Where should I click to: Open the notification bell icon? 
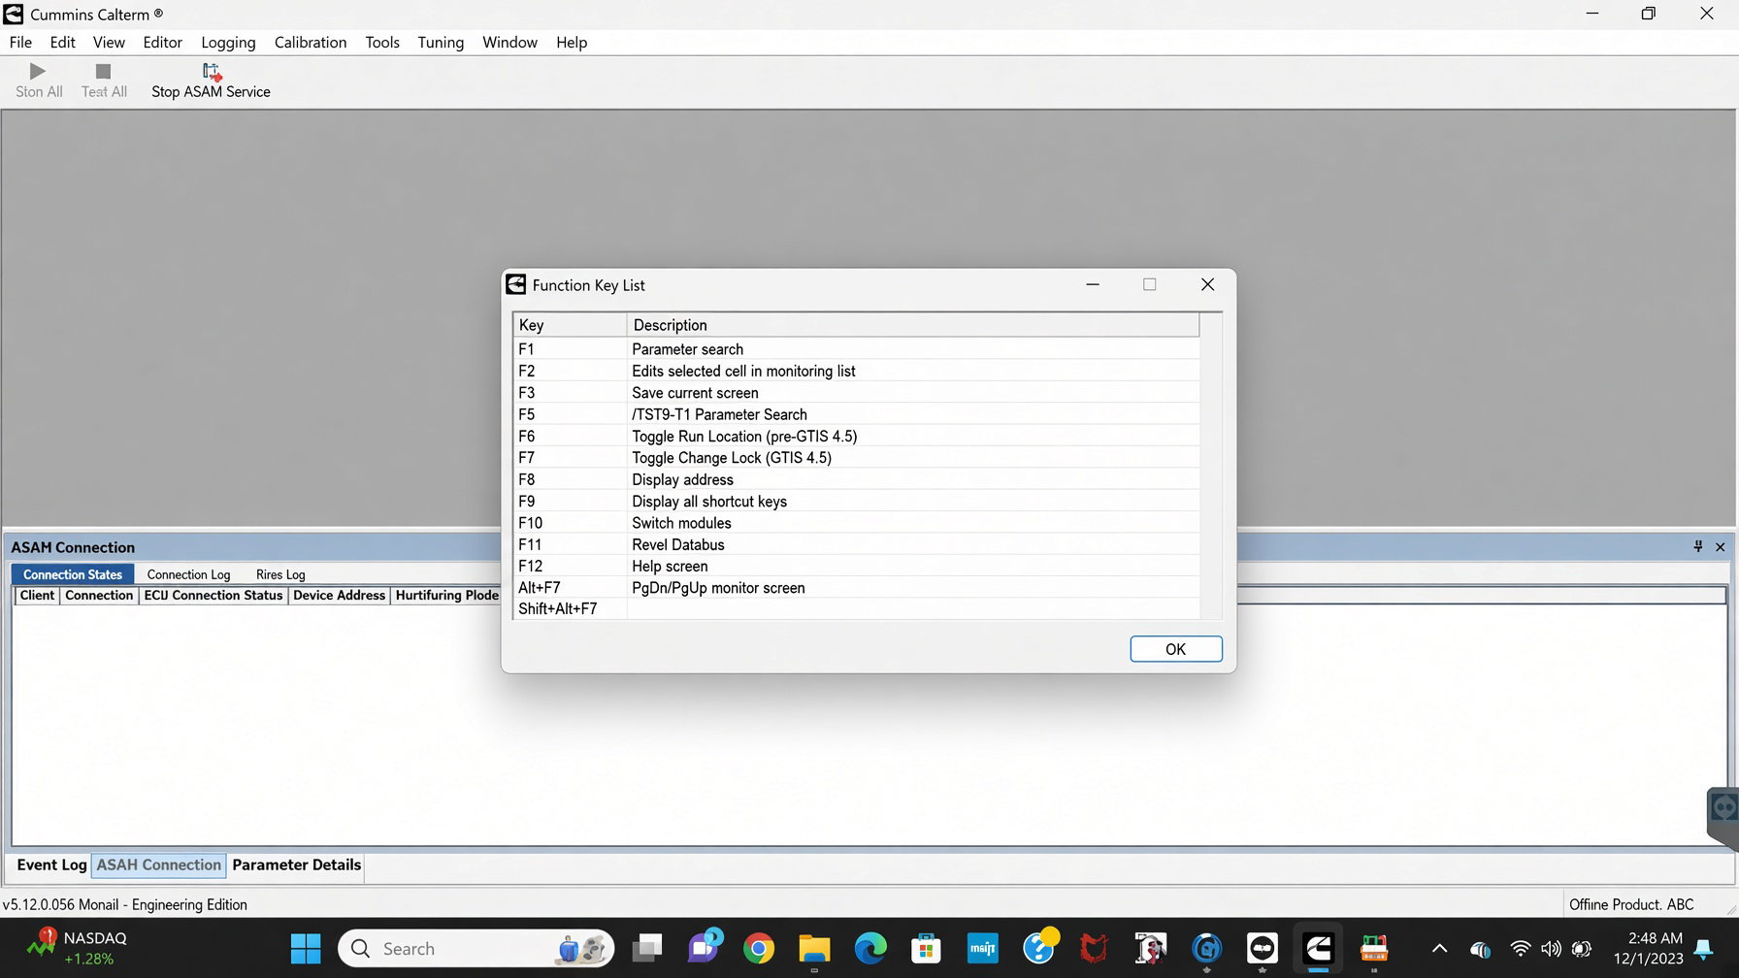pos(1703,949)
